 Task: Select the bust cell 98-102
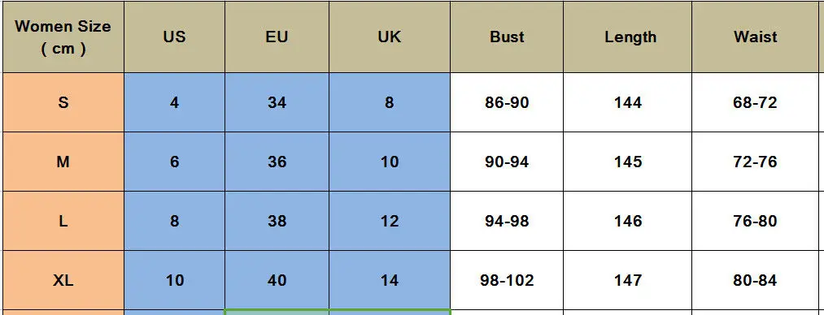(507, 280)
